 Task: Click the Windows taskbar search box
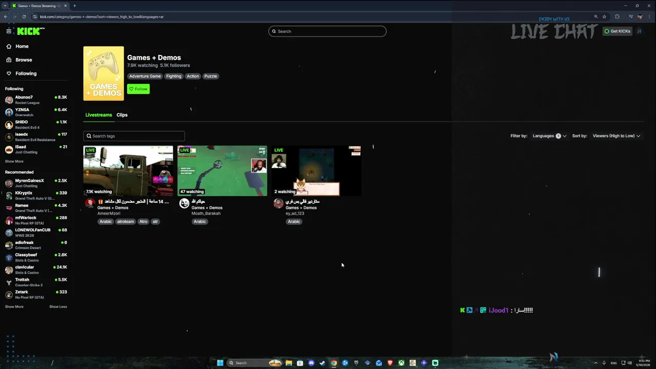254,363
